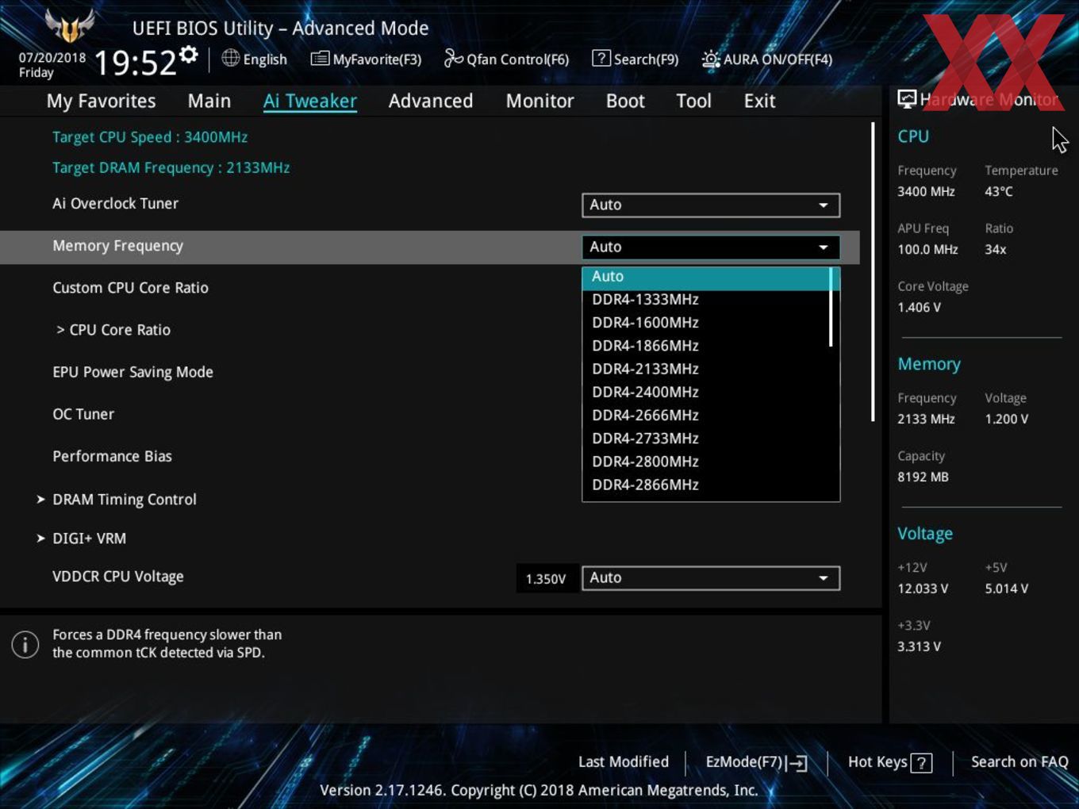Screen dimensions: 1079x809
Task: Open Hot Keys question-mark box
Action: point(921,763)
